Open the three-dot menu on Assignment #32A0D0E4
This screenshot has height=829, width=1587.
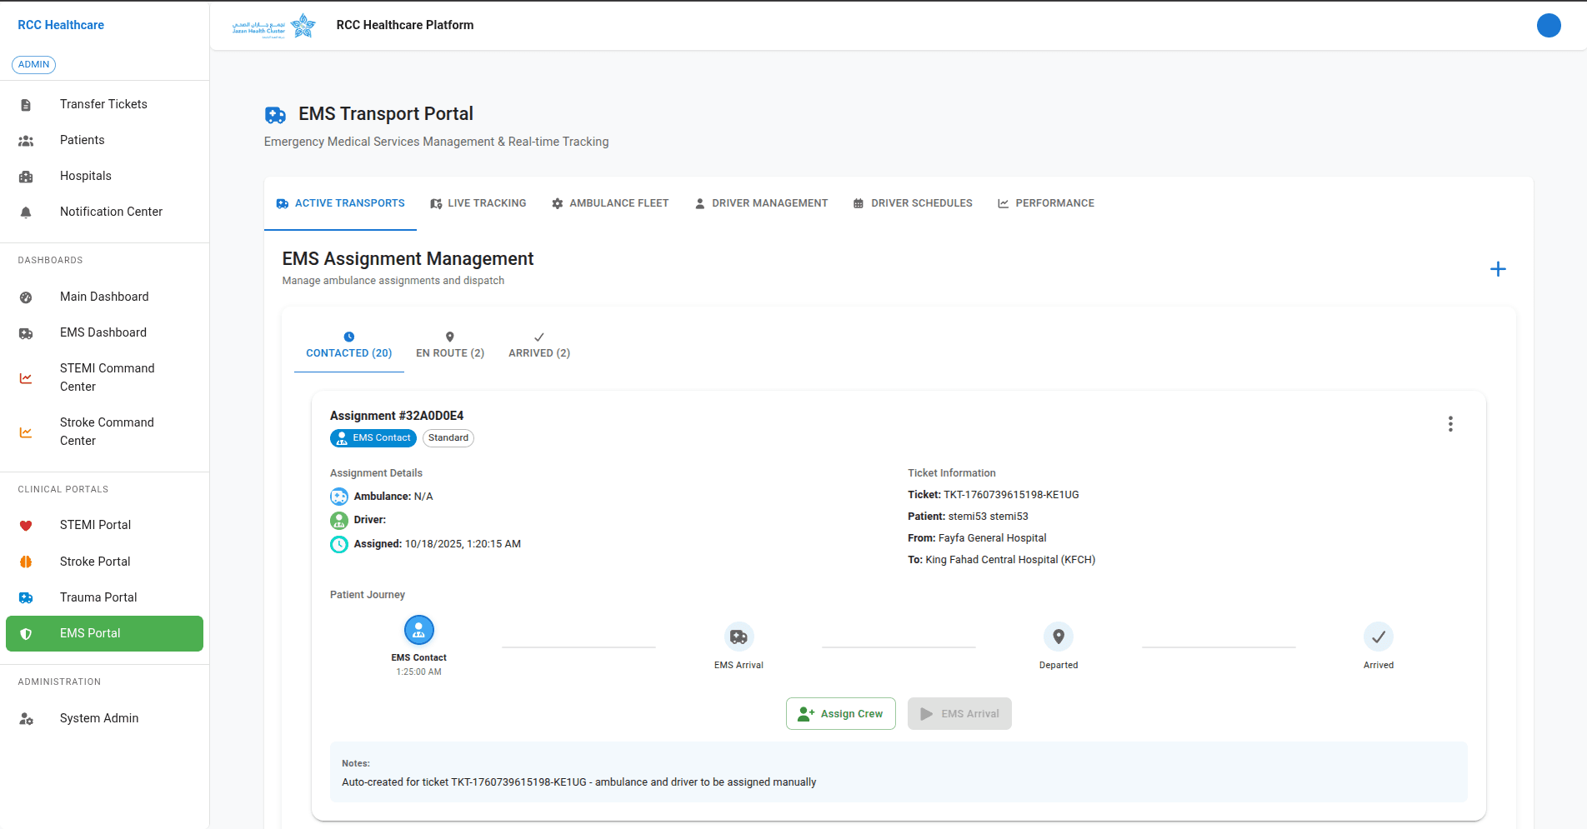click(x=1450, y=423)
